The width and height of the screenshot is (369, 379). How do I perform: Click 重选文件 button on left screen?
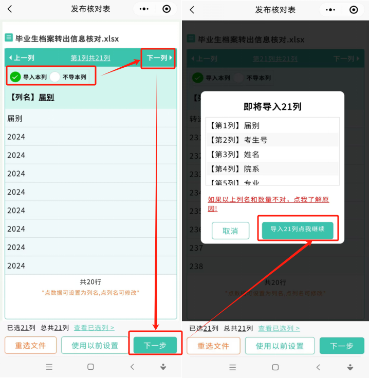pos(30,345)
